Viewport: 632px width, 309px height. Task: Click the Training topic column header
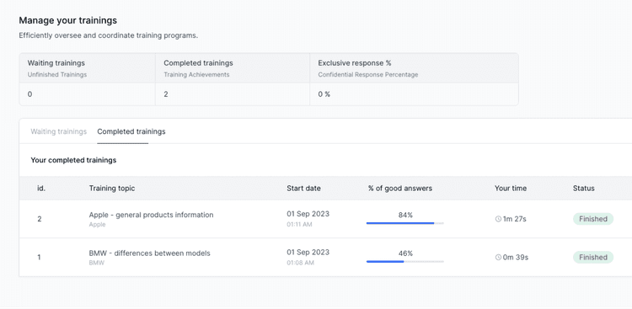tap(112, 189)
